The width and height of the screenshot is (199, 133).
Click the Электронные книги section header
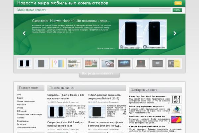(x=155, y=90)
